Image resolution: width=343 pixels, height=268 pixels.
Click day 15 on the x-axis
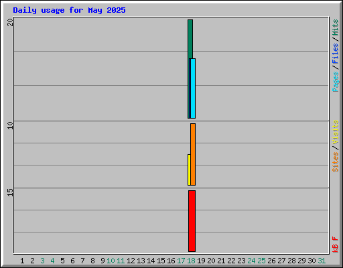[161, 261]
